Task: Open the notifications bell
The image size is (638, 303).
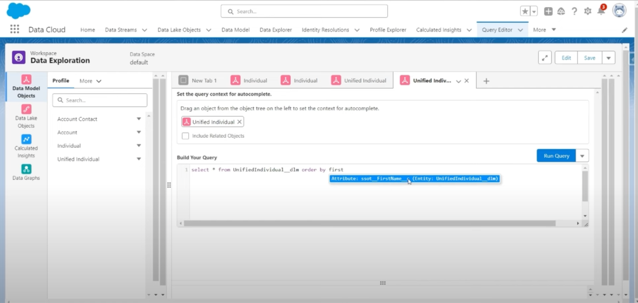Action: tap(601, 10)
